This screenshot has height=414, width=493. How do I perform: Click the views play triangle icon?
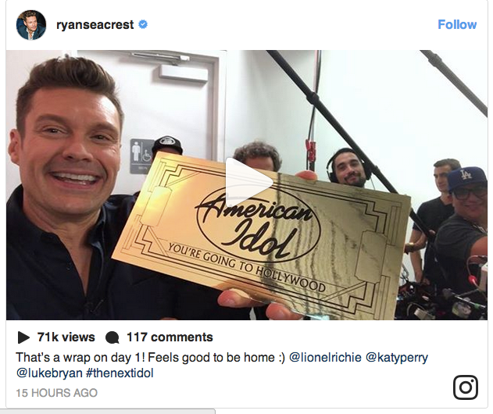(x=23, y=337)
